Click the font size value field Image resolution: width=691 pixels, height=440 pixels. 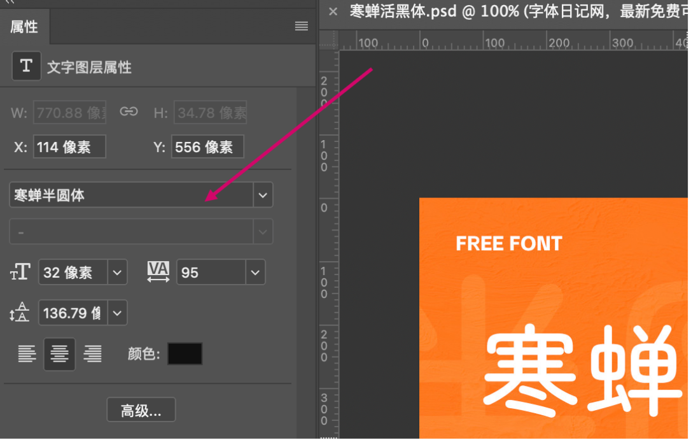(73, 273)
